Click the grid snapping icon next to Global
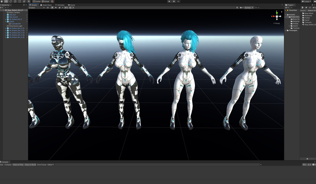Viewport: 316px width, 184px height. pyautogui.click(x=52, y=1)
